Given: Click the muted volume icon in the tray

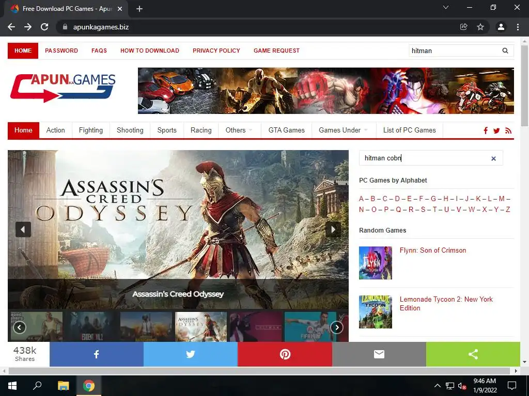Looking at the screenshot, I should (x=462, y=386).
